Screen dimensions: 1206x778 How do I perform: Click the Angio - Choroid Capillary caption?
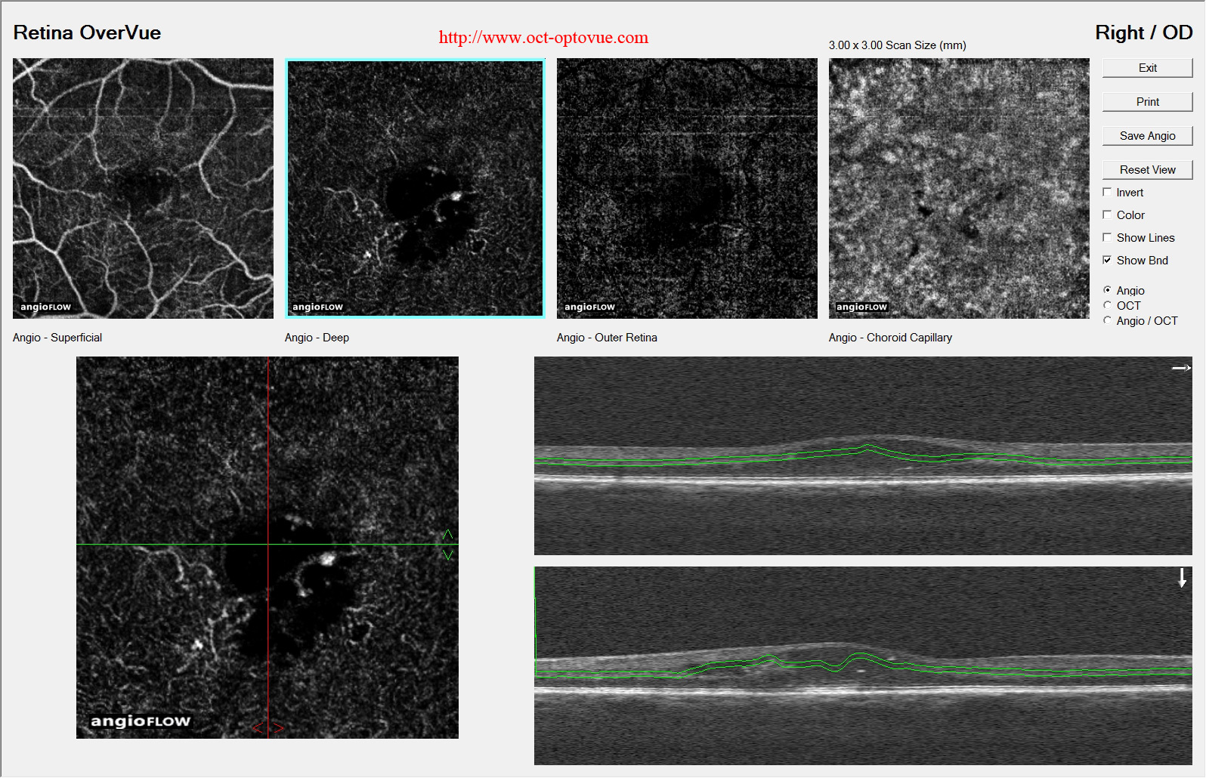(890, 338)
